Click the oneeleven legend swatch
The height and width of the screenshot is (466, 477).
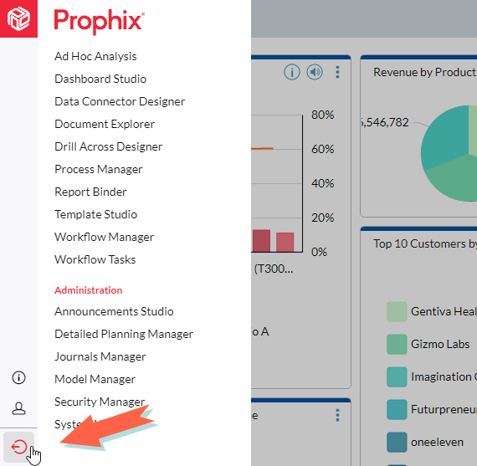397,442
